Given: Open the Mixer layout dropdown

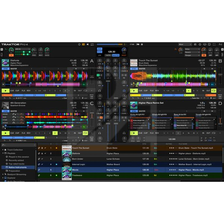Looking at the screenshot, I should click(x=185, y=44).
